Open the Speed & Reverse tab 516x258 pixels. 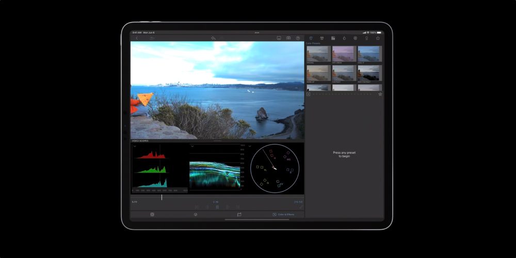196,214
